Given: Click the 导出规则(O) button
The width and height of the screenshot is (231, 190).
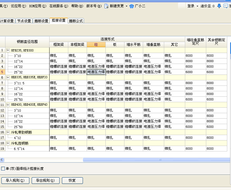Looking at the screenshot, I should click(46, 180).
